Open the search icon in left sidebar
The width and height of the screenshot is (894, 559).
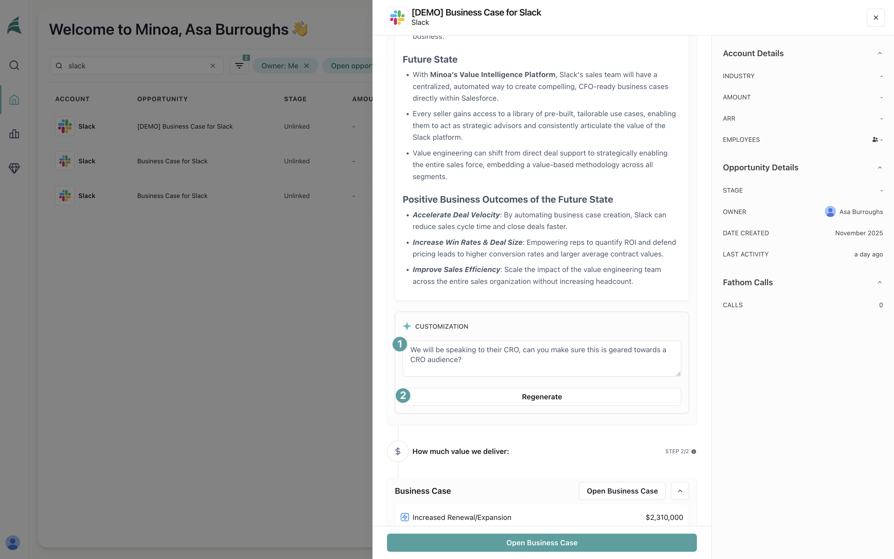click(14, 65)
